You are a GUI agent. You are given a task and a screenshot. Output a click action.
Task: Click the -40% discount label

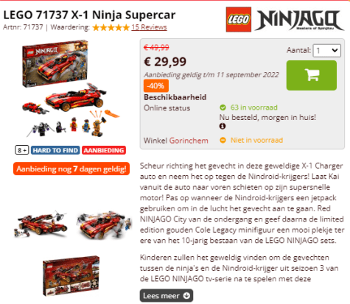(156, 86)
